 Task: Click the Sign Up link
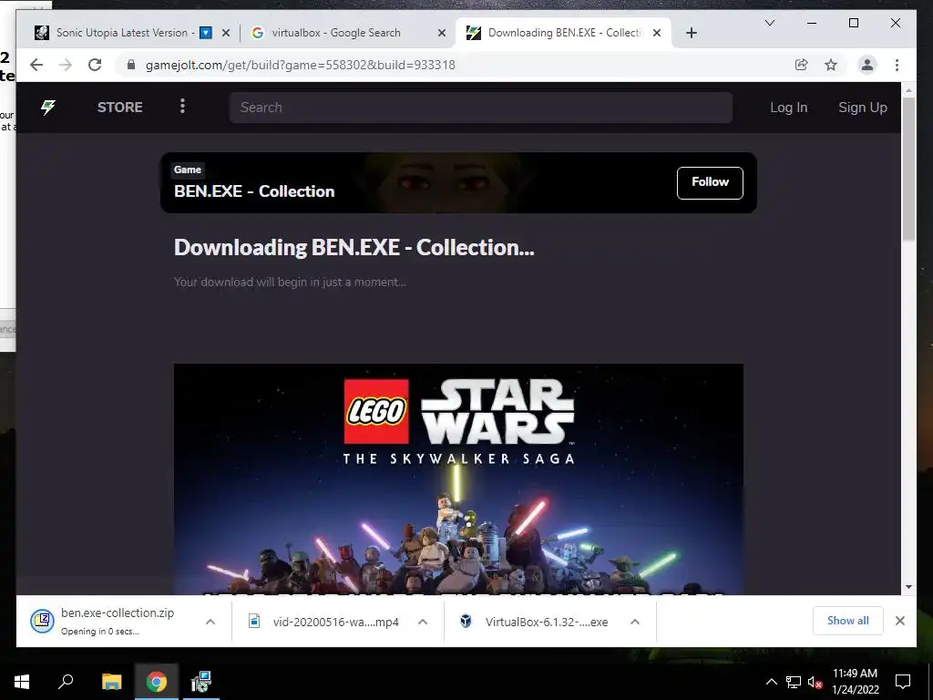point(862,108)
